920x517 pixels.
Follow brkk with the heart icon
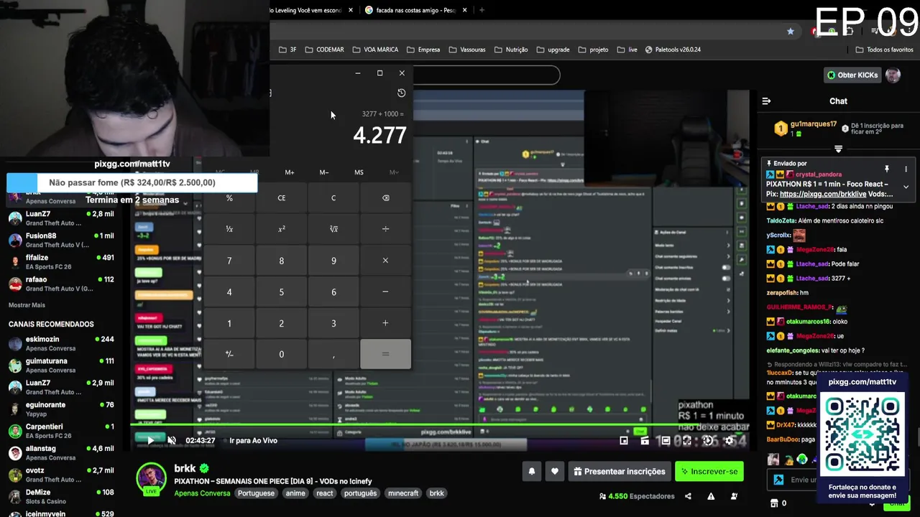pyautogui.click(x=555, y=471)
